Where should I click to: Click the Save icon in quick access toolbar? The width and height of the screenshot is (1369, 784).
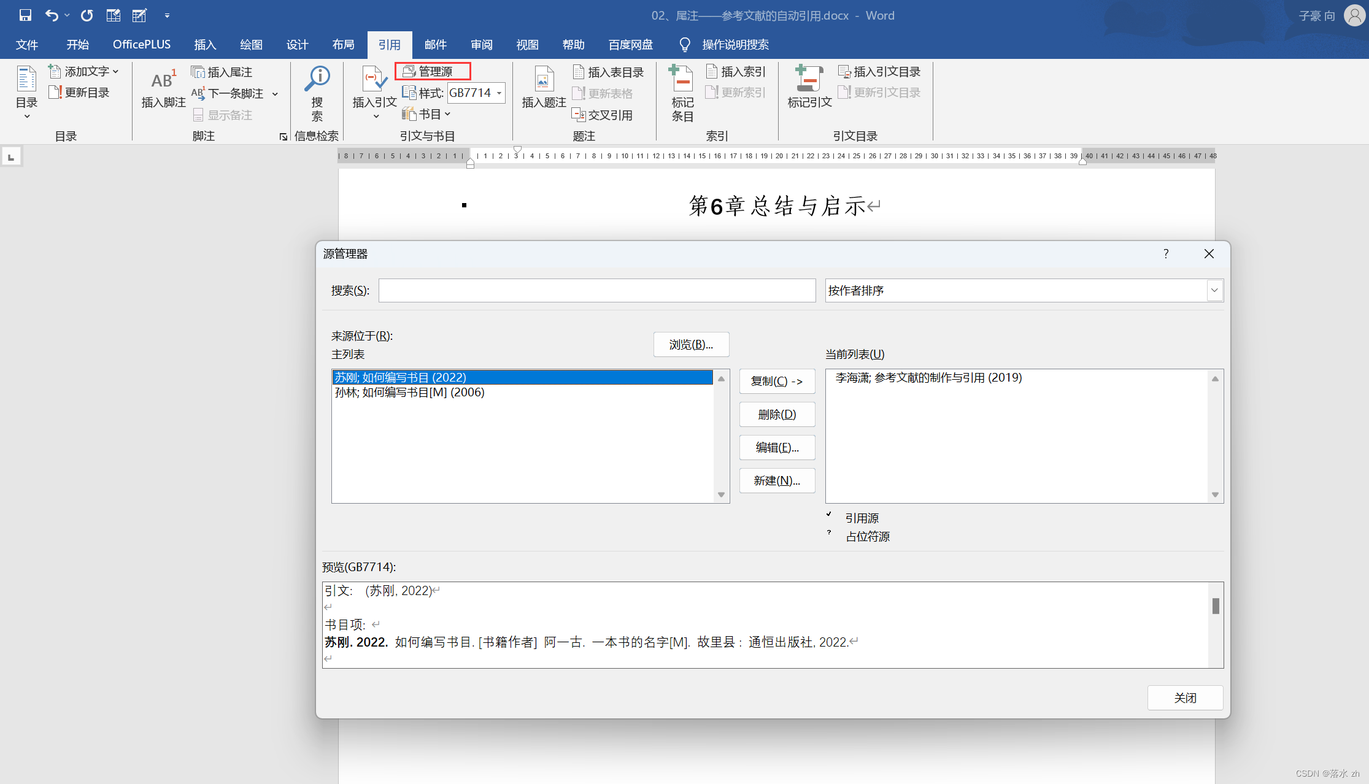(x=25, y=15)
